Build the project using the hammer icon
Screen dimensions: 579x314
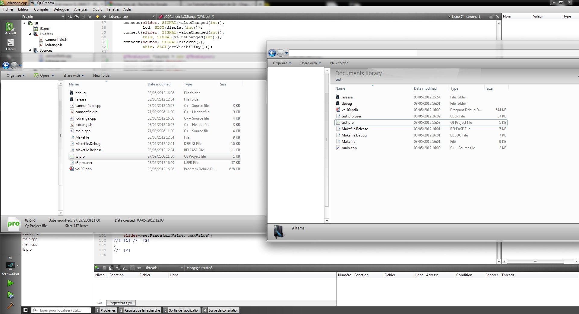[x=10, y=306]
